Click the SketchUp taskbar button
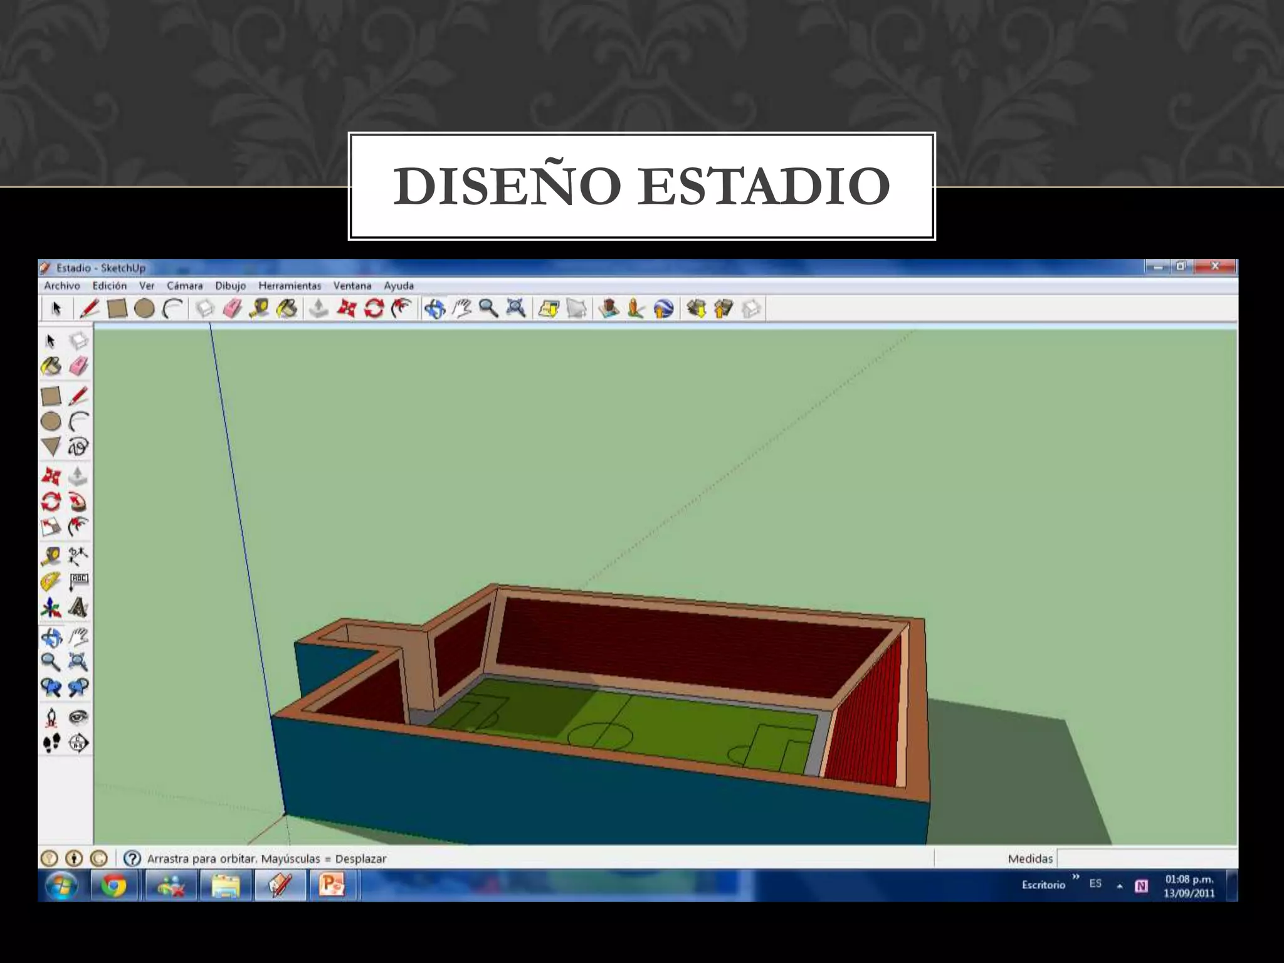This screenshot has width=1284, height=963. (x=280, y=885)
